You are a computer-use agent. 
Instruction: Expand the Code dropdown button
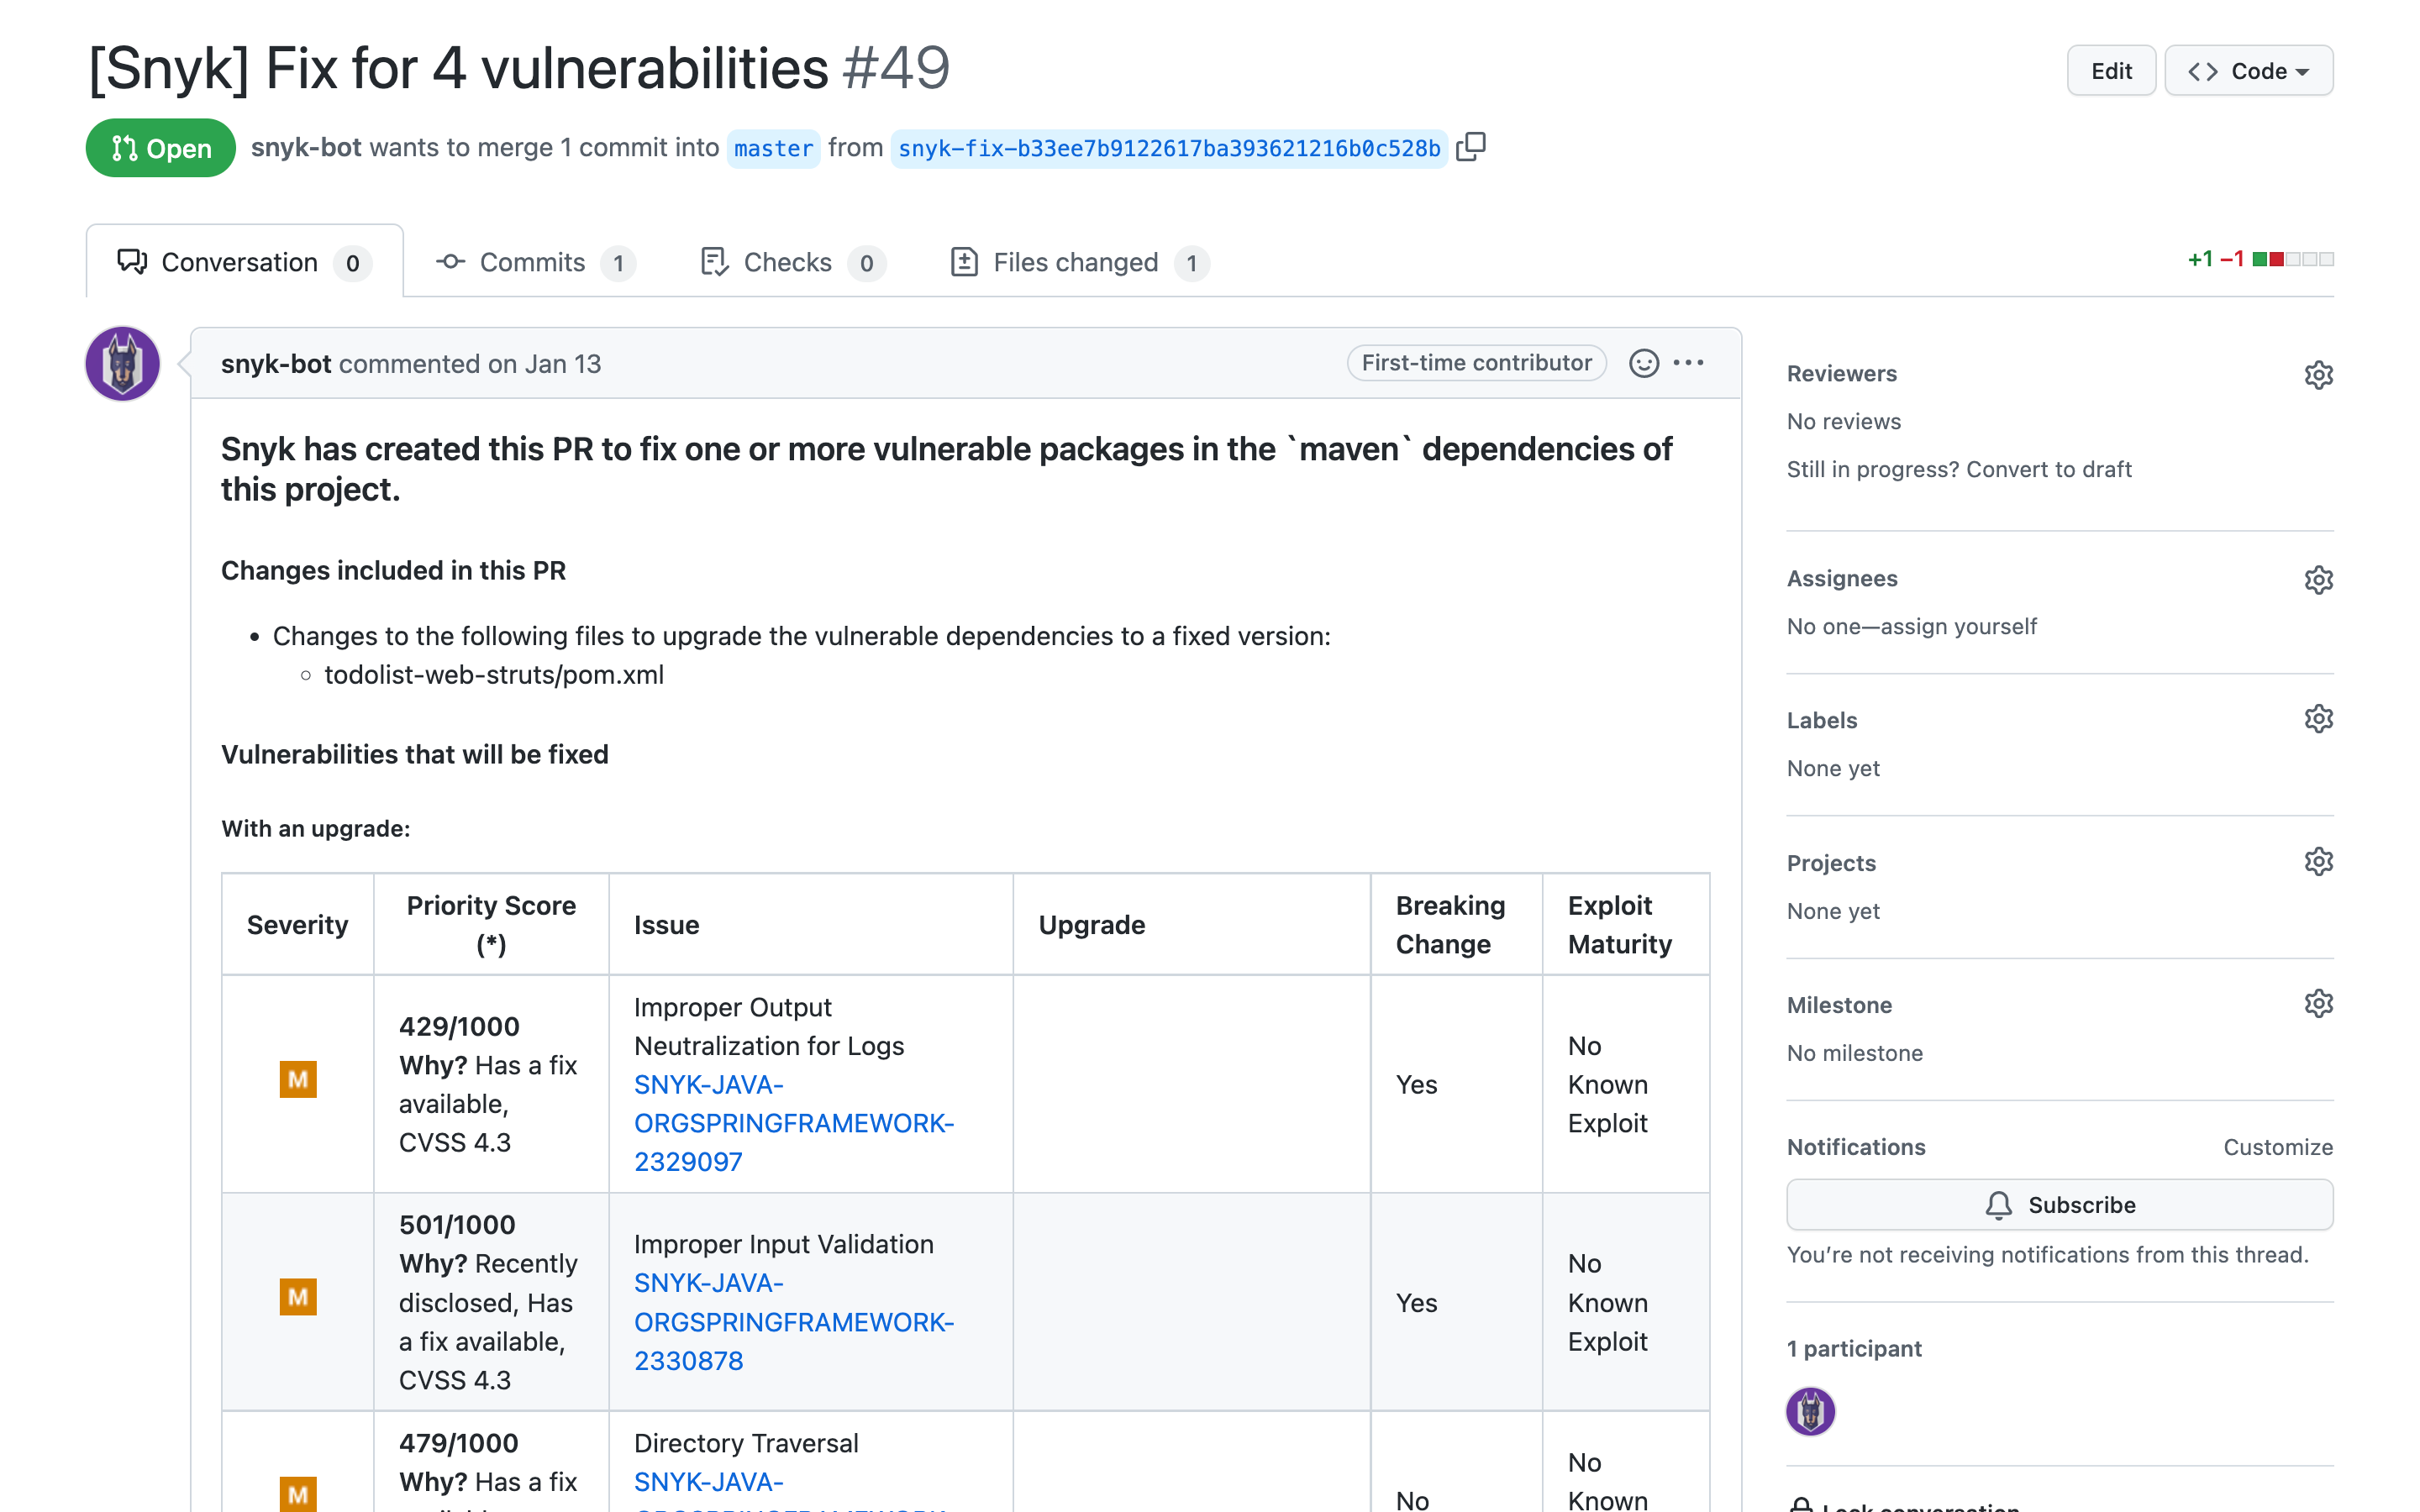(2249, 71)
